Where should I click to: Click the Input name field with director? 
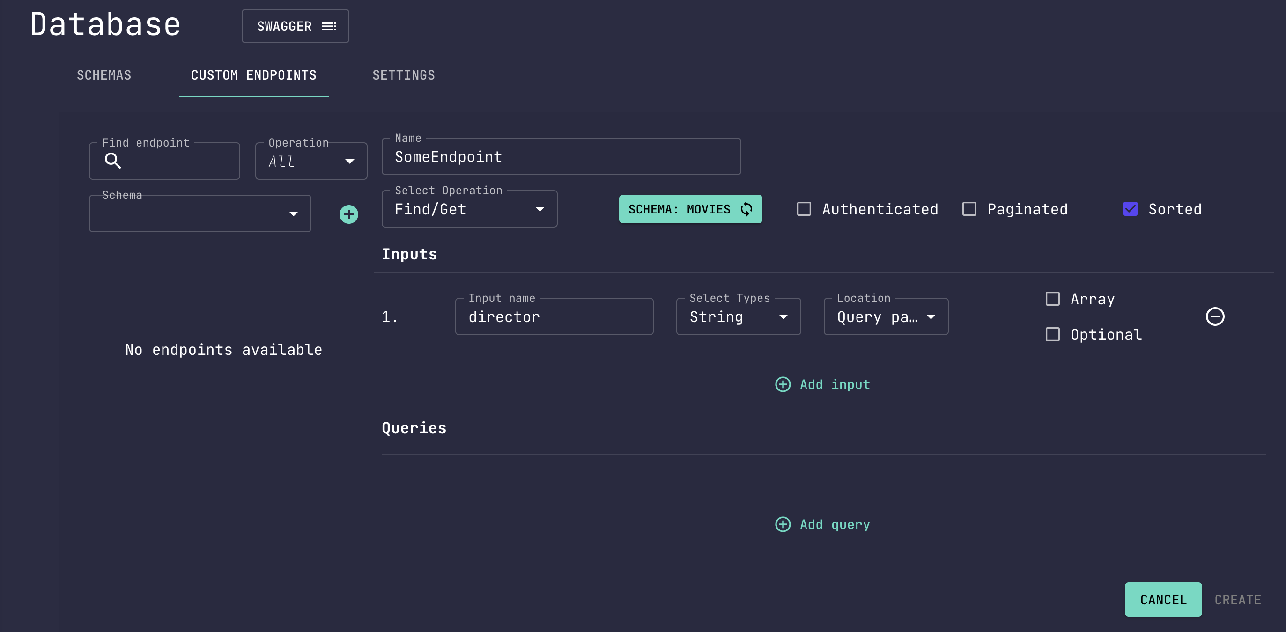554,316
